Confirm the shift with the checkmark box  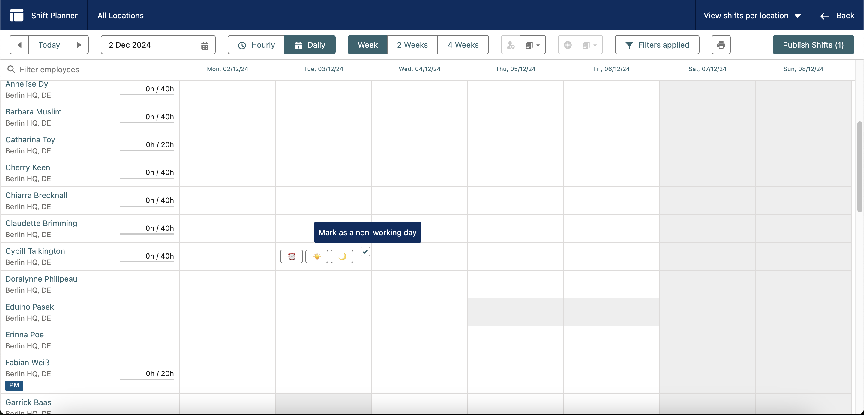pyautogui.click(x=365, y=251)
